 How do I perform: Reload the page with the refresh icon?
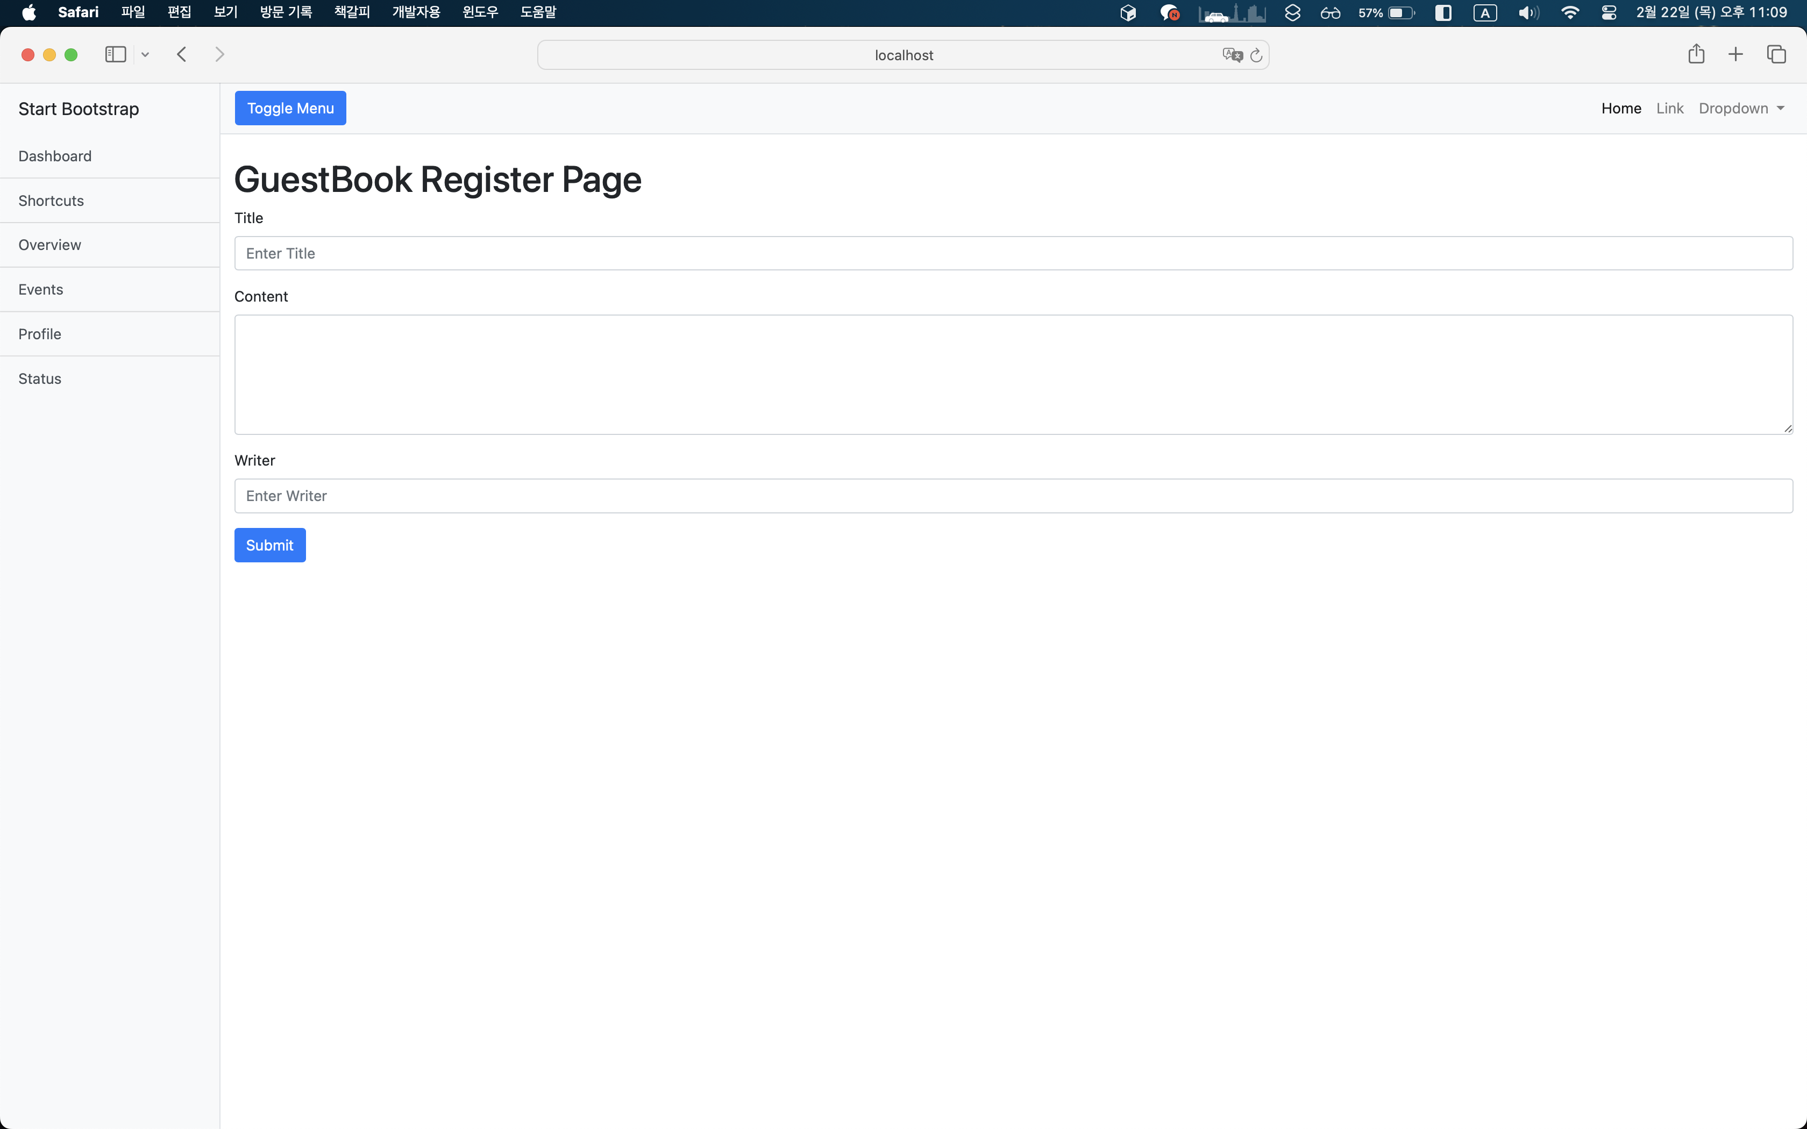(x=1256, y=55)
